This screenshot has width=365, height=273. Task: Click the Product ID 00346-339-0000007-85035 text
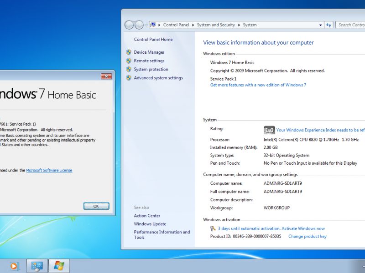tap(245, 236)
